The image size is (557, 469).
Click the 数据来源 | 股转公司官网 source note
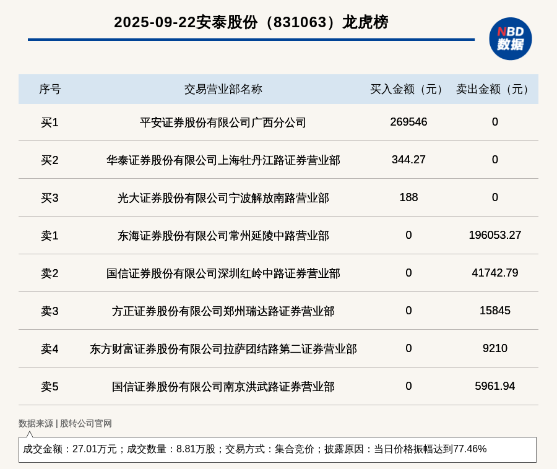coord(65,423)
